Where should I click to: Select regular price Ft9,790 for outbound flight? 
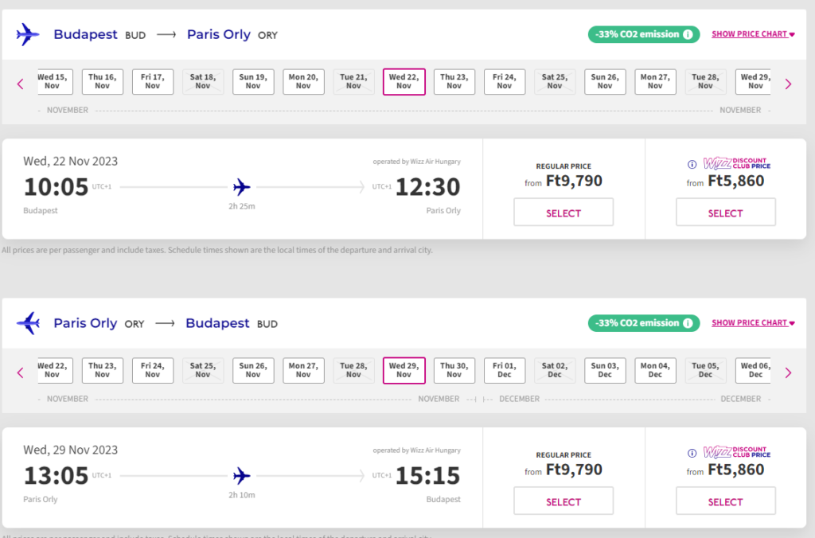pos(563,213)
